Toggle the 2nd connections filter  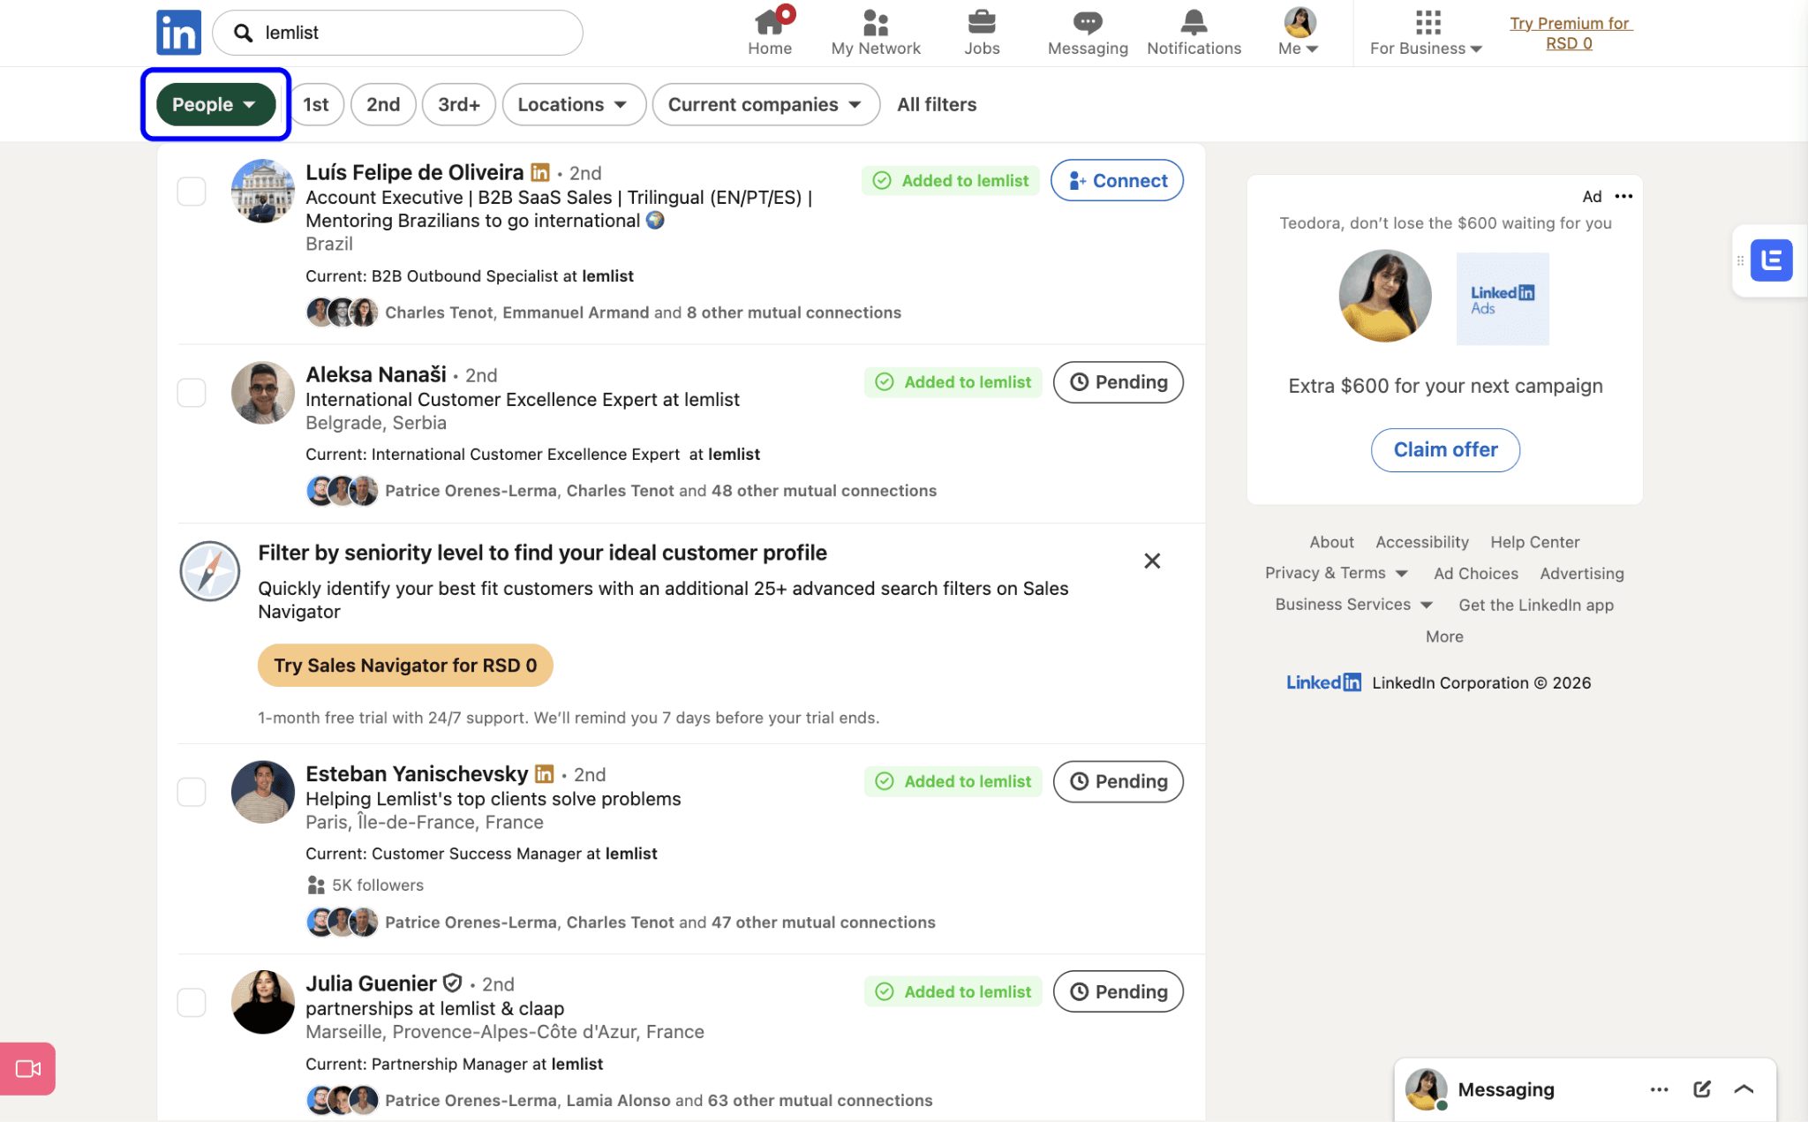coord(383,104)
